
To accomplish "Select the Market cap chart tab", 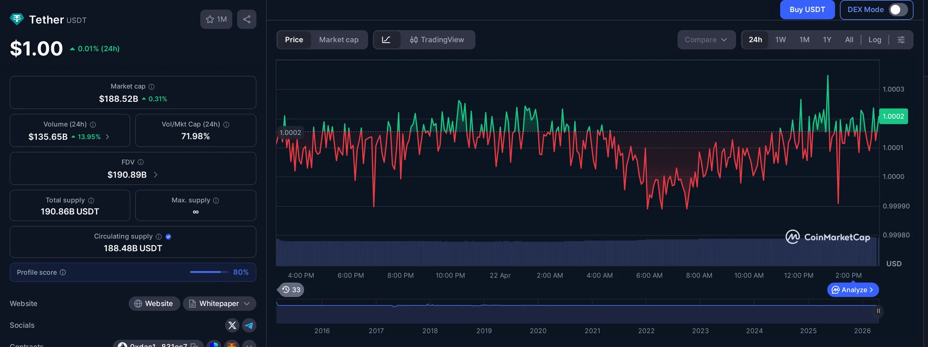I will tap(339, 40).
